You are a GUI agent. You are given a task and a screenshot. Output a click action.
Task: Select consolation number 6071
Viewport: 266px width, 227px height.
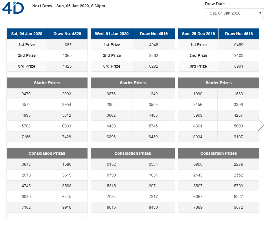153,186
